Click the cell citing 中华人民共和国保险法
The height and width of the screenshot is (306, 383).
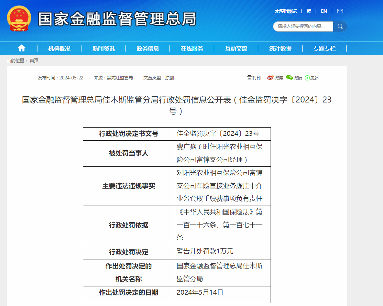tap(222, 225)
